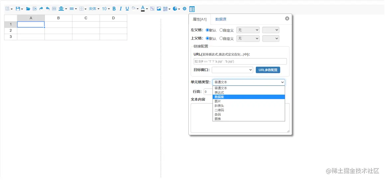
Task: Open the pie chart icon menu
Action: 176,9
